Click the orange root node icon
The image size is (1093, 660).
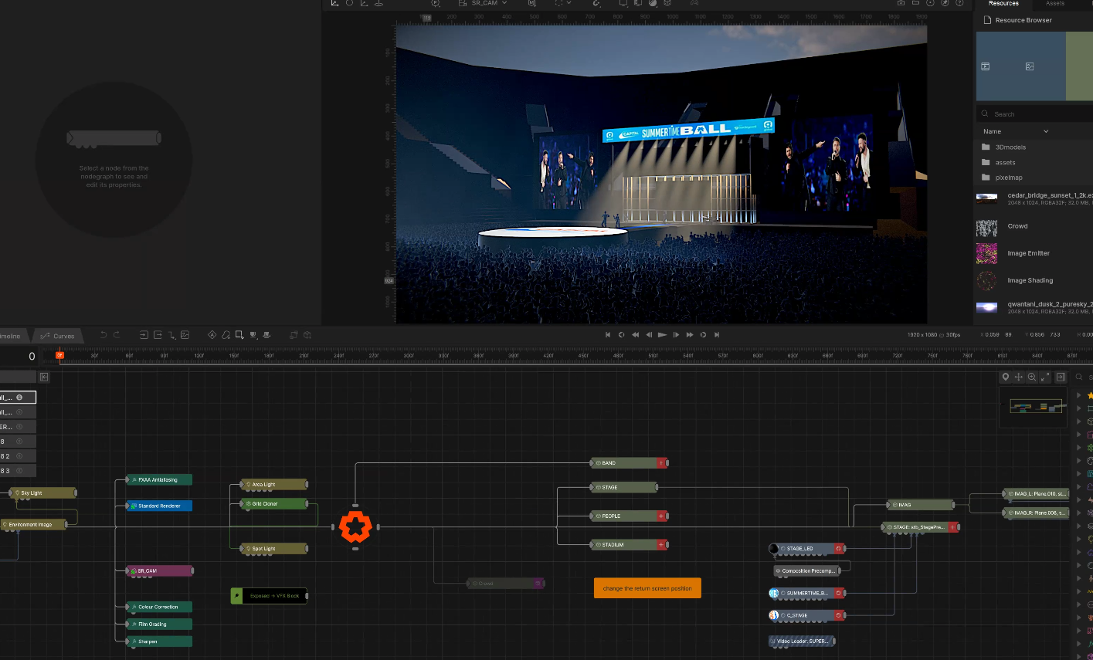click(x=355, y=526)
